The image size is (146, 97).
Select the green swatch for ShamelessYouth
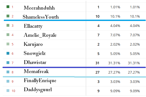(8, 16)
